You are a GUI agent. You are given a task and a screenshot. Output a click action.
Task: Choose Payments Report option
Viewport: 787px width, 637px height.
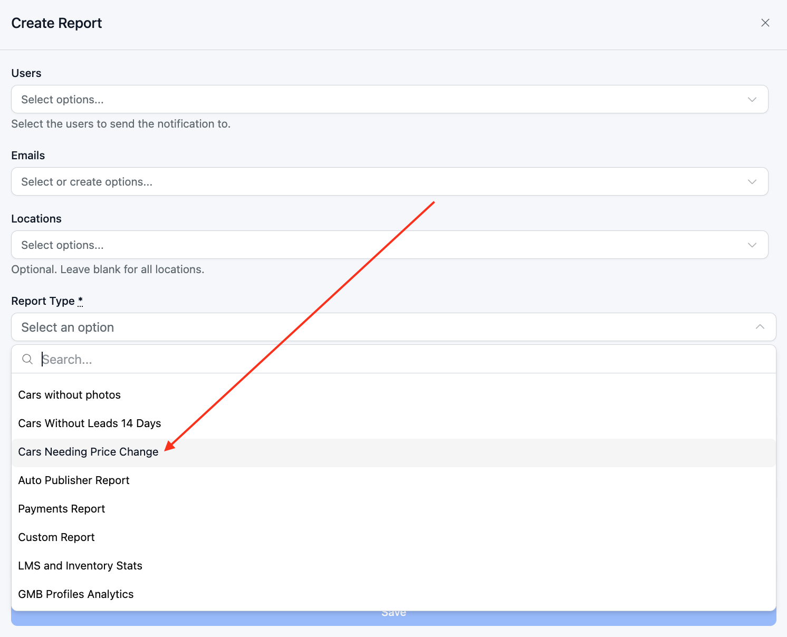[393, 509]
